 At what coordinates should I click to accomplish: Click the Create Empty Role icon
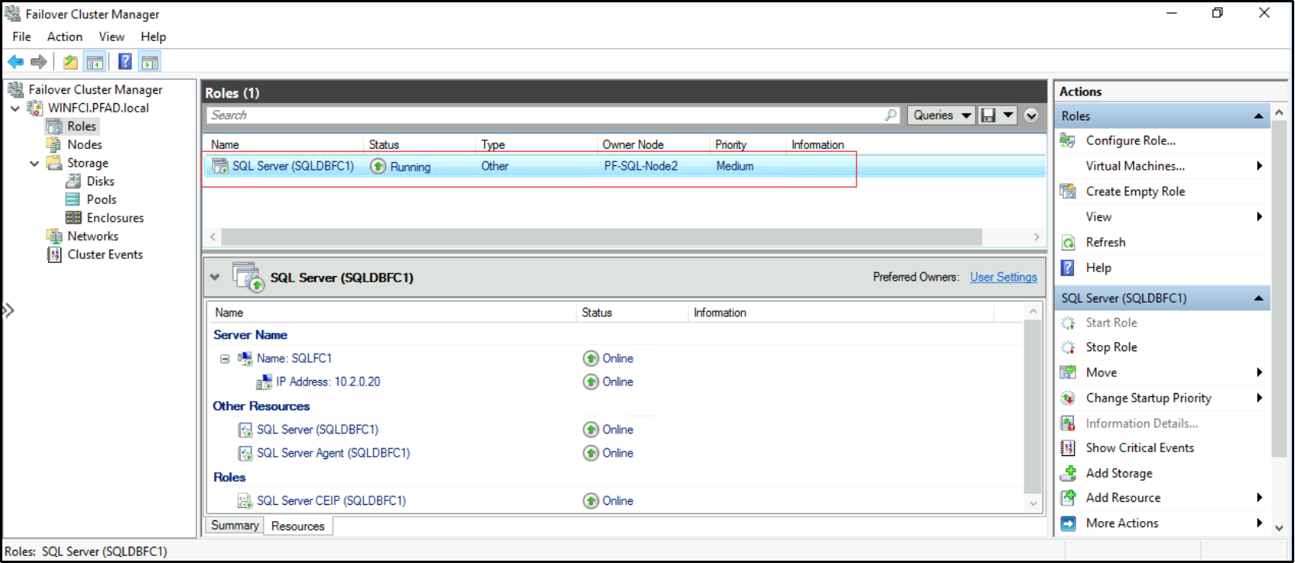pos(1068,192)
